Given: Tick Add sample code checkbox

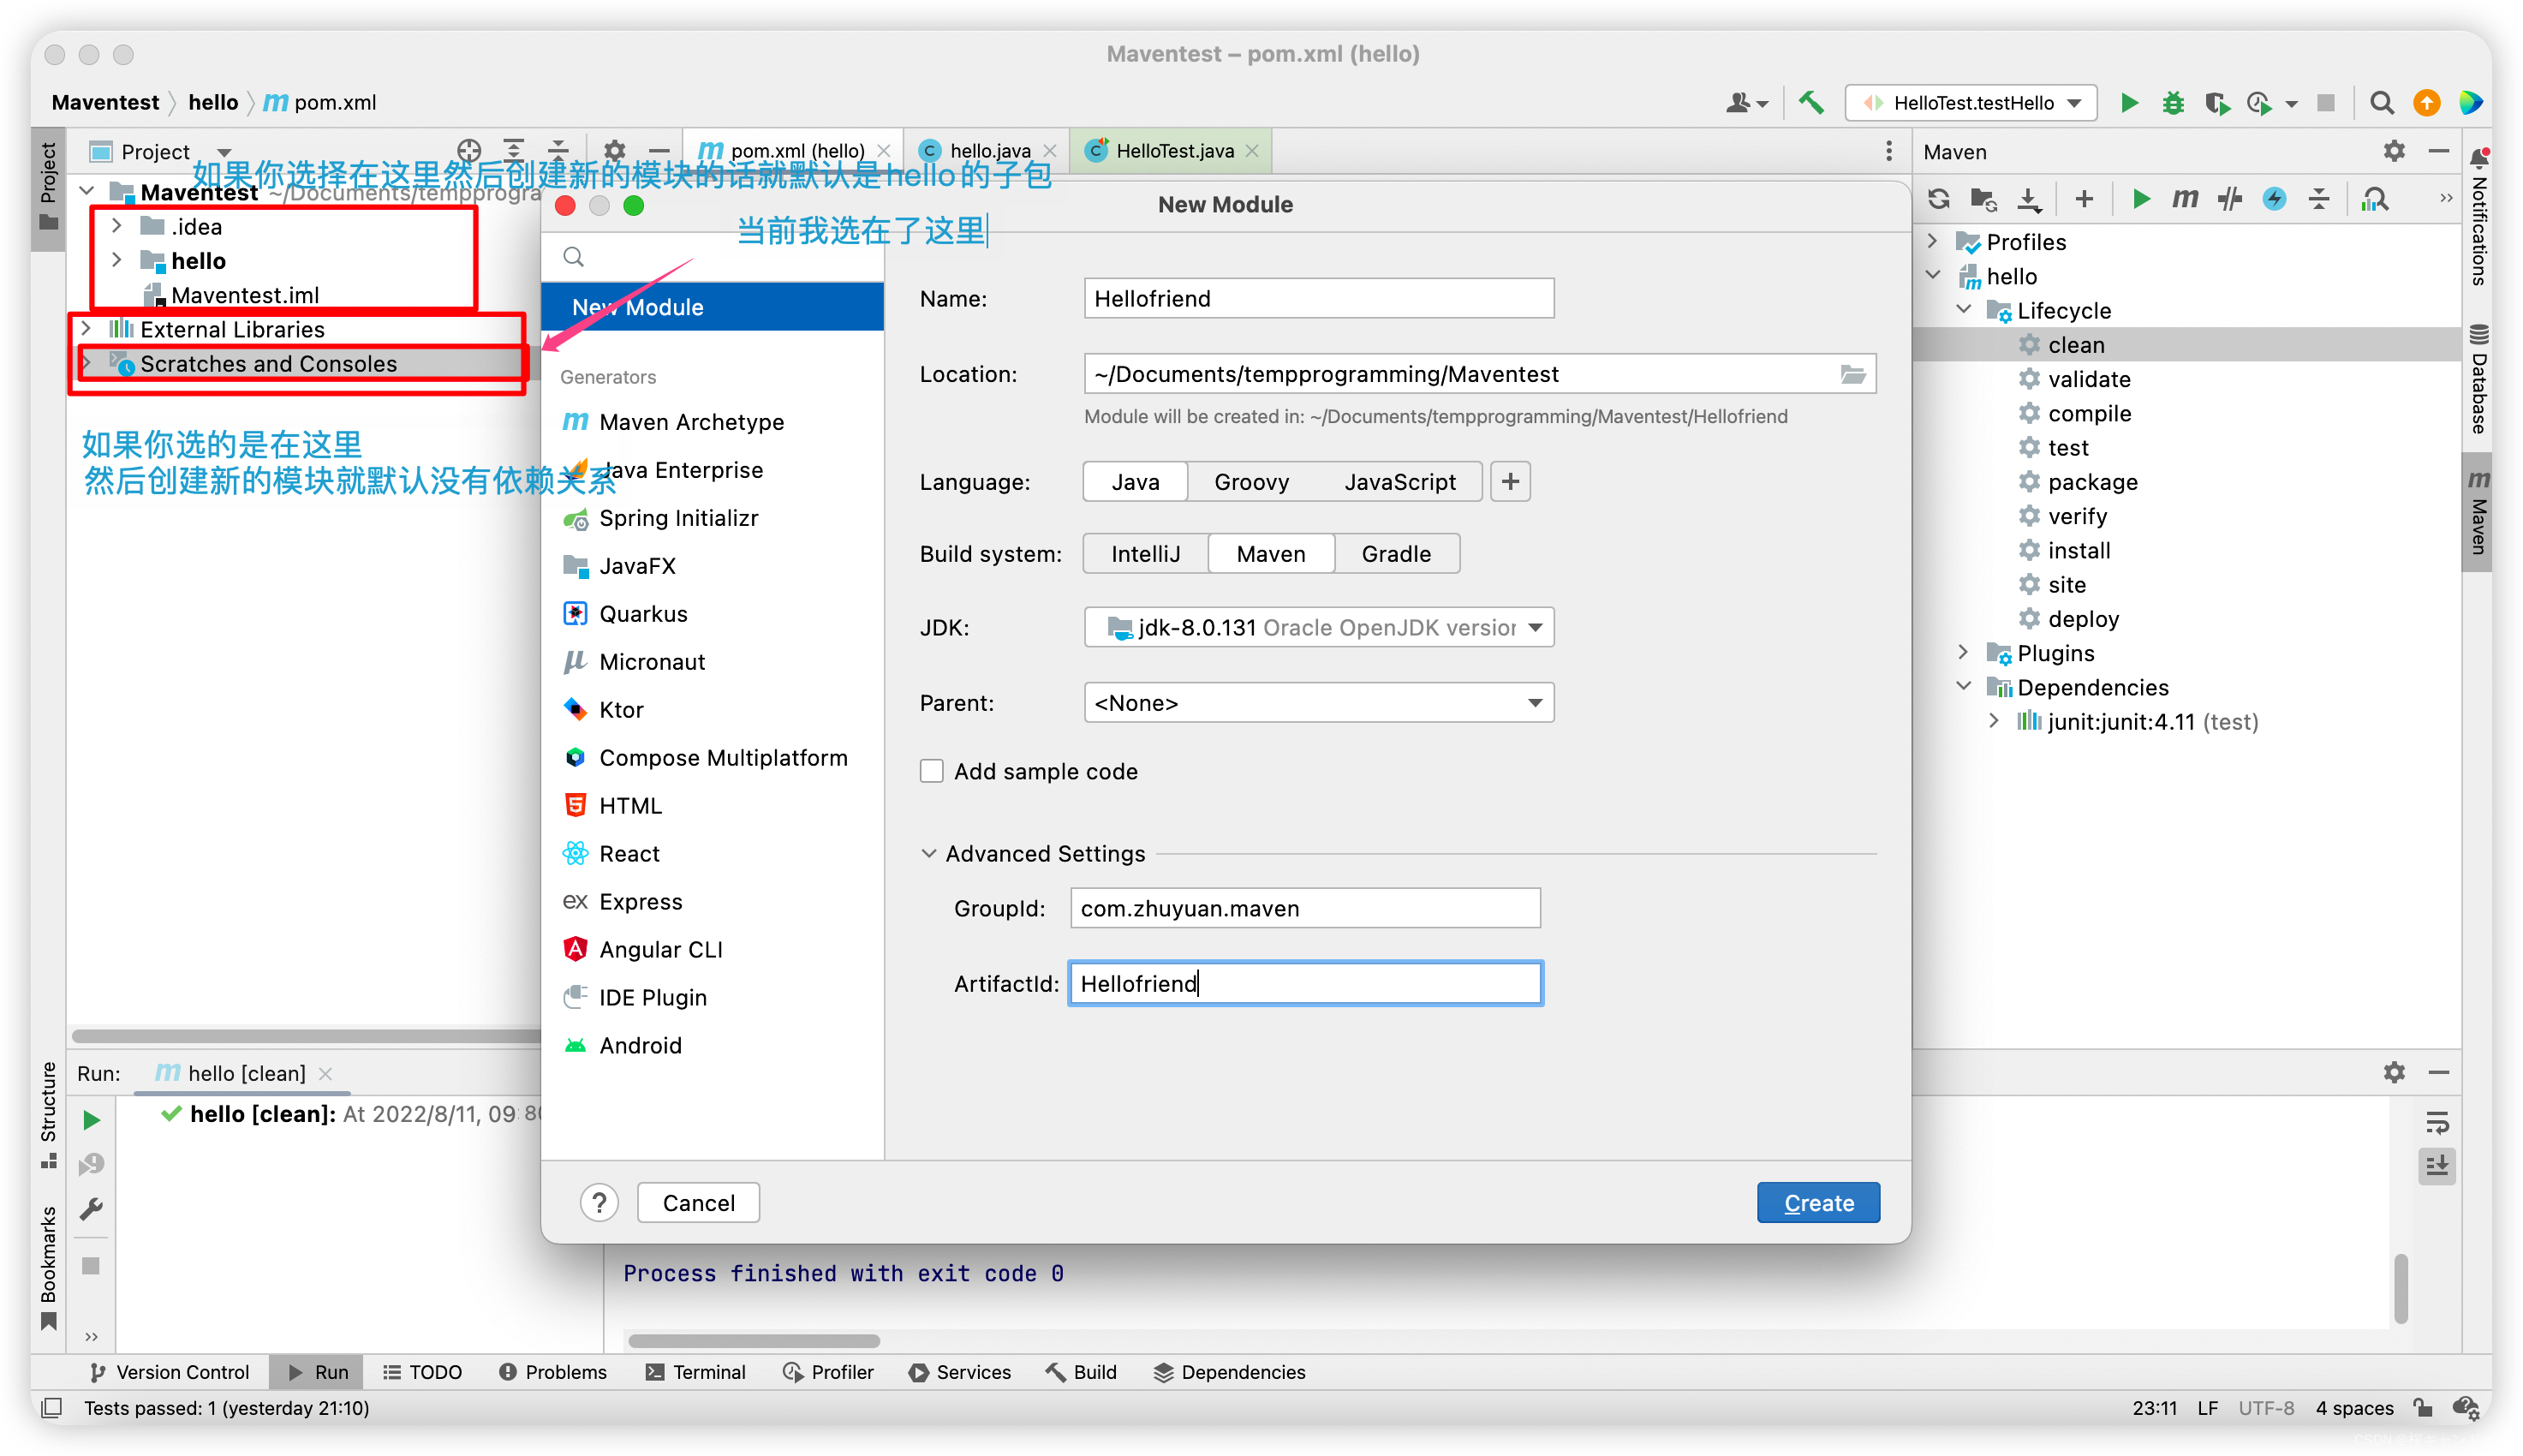Looking at the screenshot, I should point(931,771).
